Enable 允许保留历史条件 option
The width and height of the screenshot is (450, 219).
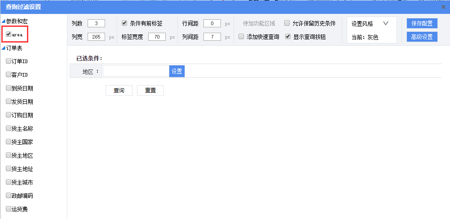(x=287, y=23)
